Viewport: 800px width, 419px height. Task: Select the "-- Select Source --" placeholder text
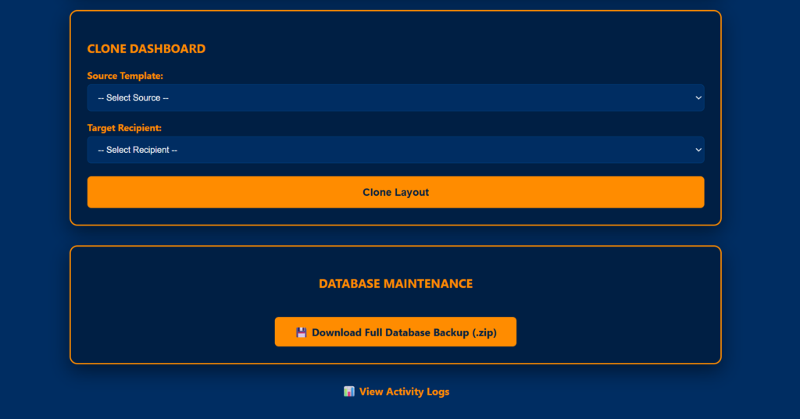(x=133, y=98)
